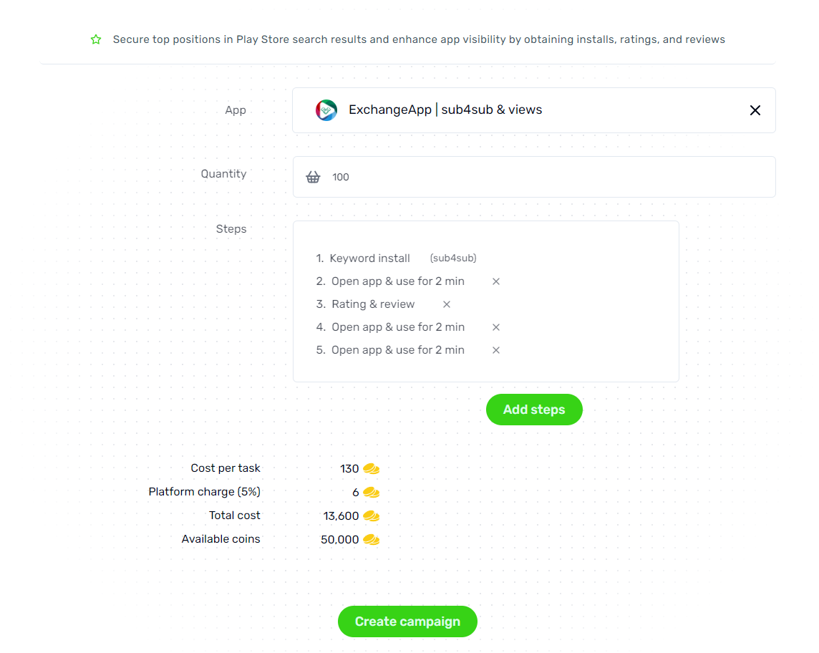This screenshot has width=819, height=653.
Task: Remove step 2 Open app & use
Action: coord(496,281)
